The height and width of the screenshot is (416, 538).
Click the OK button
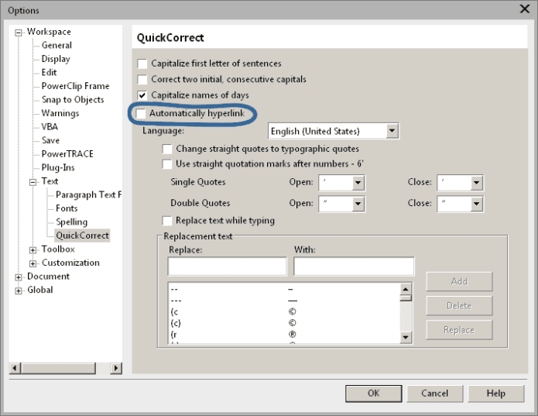point(373,394)
